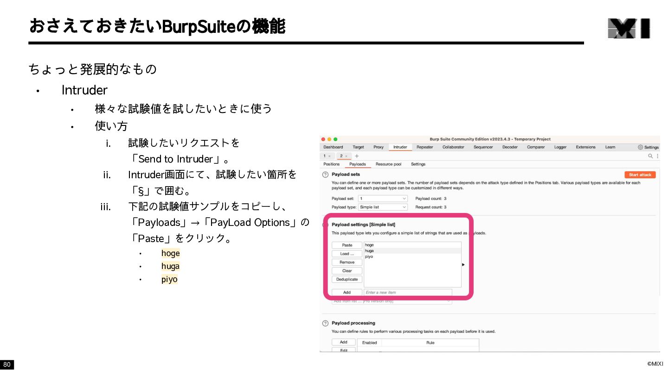Click Add button under Payload processing
Image resolution: width=668 pixels, height=375 pixels.
tap(344, 342)
